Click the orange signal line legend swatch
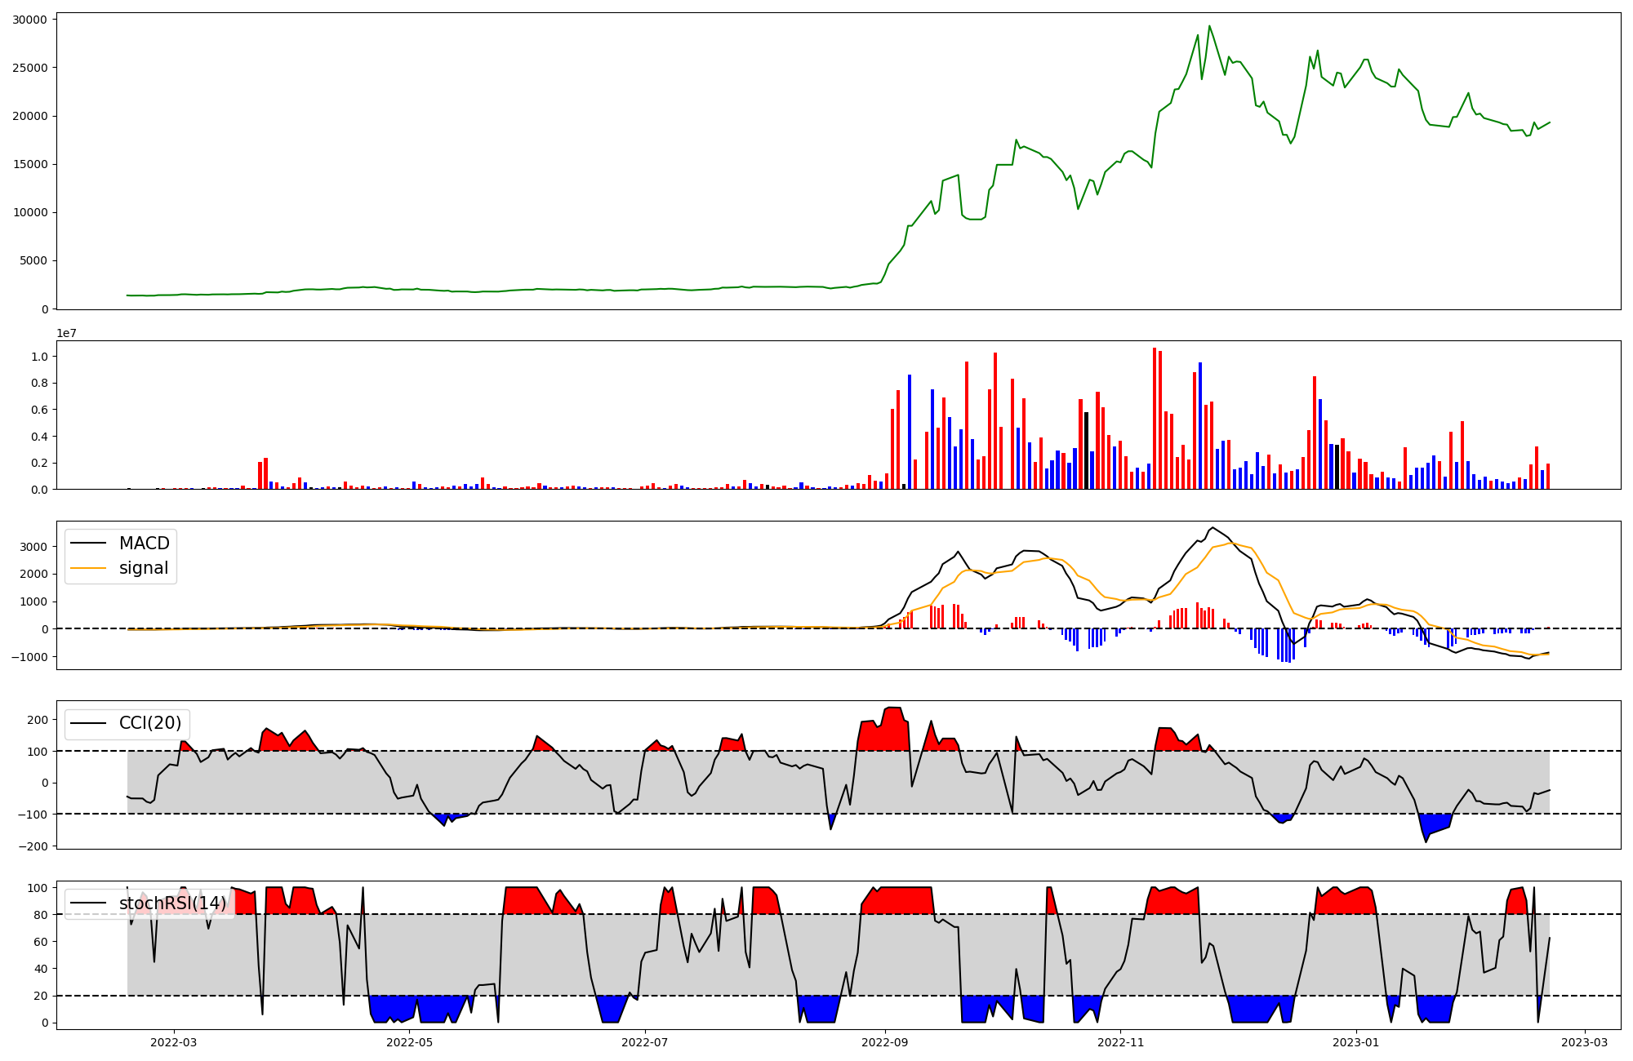The width and height of the screenshot is (1633, 1061). [x=88, y=568]
